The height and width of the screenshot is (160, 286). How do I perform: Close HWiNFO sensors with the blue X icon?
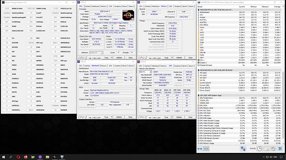pos(280,149)
